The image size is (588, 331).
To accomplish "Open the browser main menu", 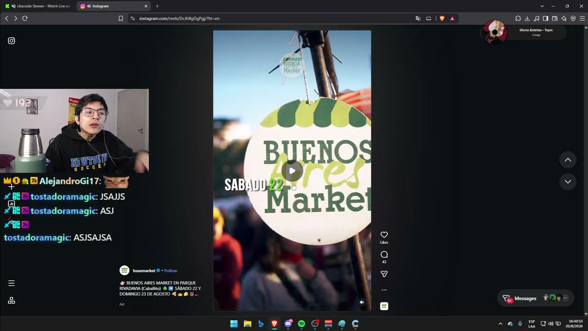I will pyautogui.click(x=582, y=18).
